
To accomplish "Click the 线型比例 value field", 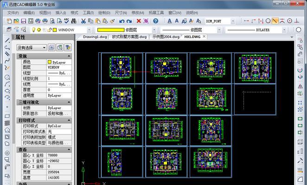I will pos(59,79).
